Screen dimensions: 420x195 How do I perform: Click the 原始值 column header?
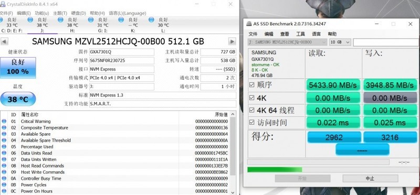click(x=221, y=115)
